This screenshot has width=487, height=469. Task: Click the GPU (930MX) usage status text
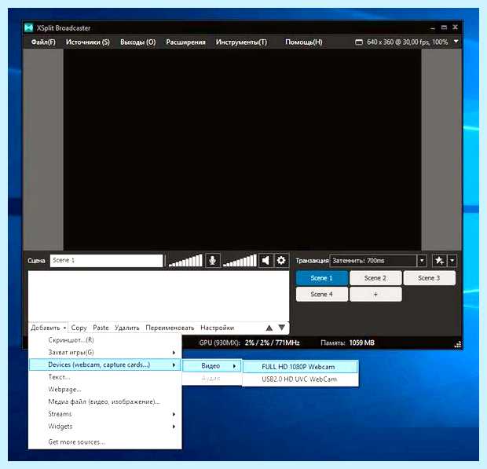click(250, 343)
